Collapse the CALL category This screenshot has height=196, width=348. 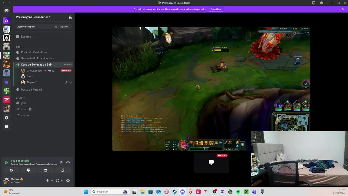pos(20,47)
